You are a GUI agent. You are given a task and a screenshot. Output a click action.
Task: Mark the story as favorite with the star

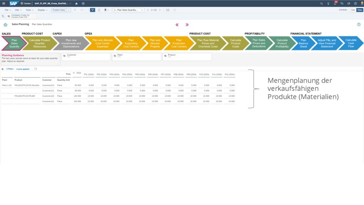(x=76, y=3)
